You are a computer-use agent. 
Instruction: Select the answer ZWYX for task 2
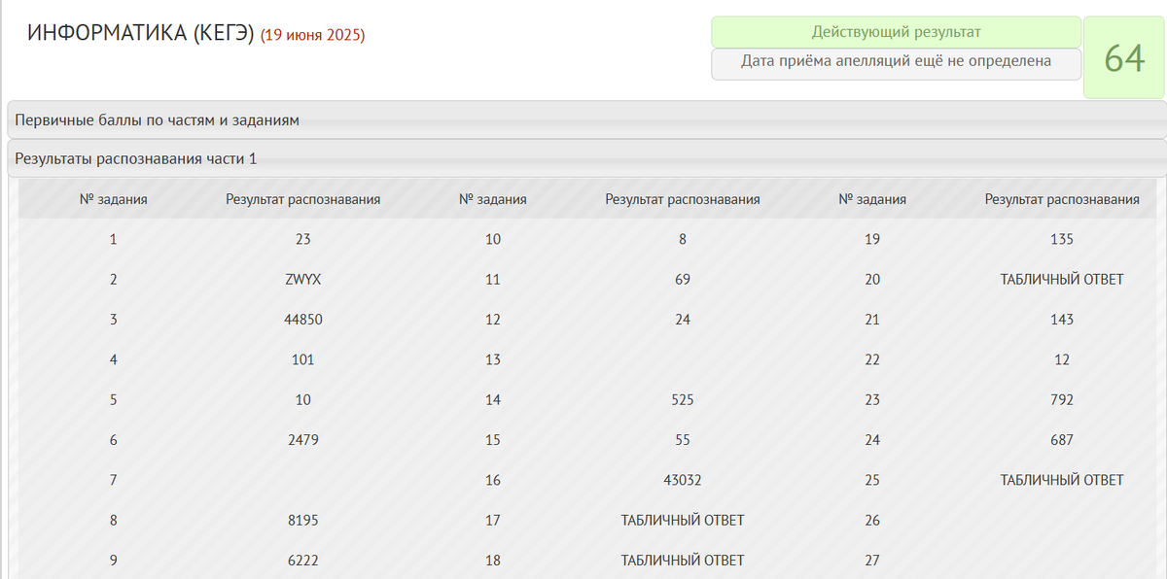[303, 280]
